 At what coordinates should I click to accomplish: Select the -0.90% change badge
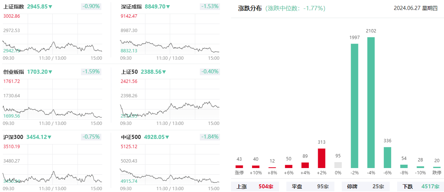pyautogui.click(x=91, y=6)
